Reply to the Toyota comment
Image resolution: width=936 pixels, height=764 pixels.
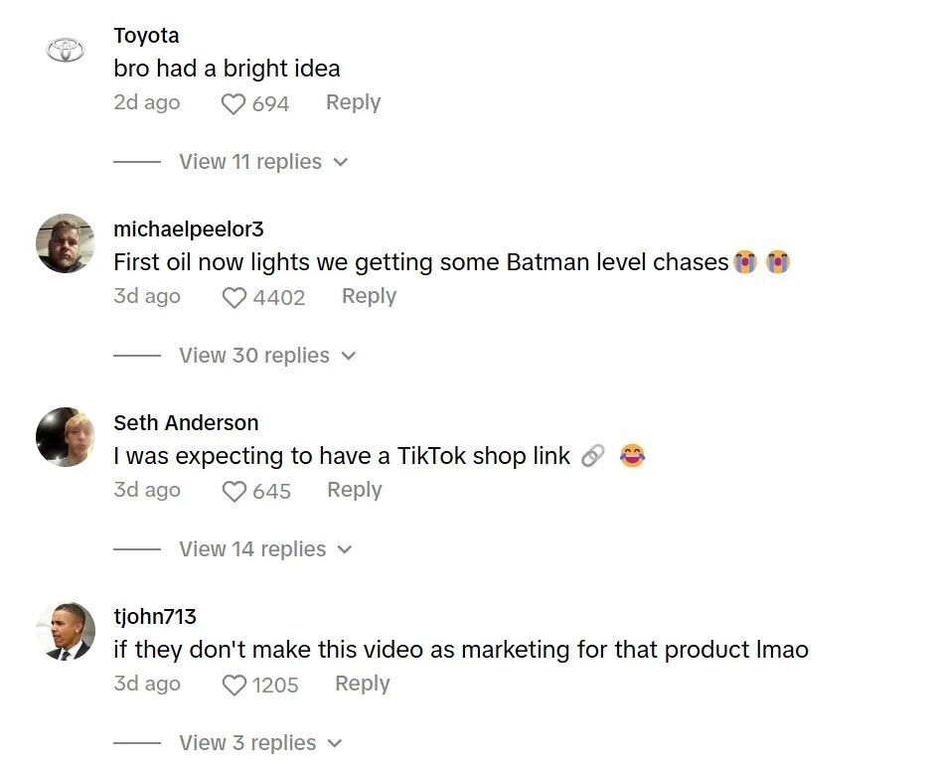click(x=353, y=102)
